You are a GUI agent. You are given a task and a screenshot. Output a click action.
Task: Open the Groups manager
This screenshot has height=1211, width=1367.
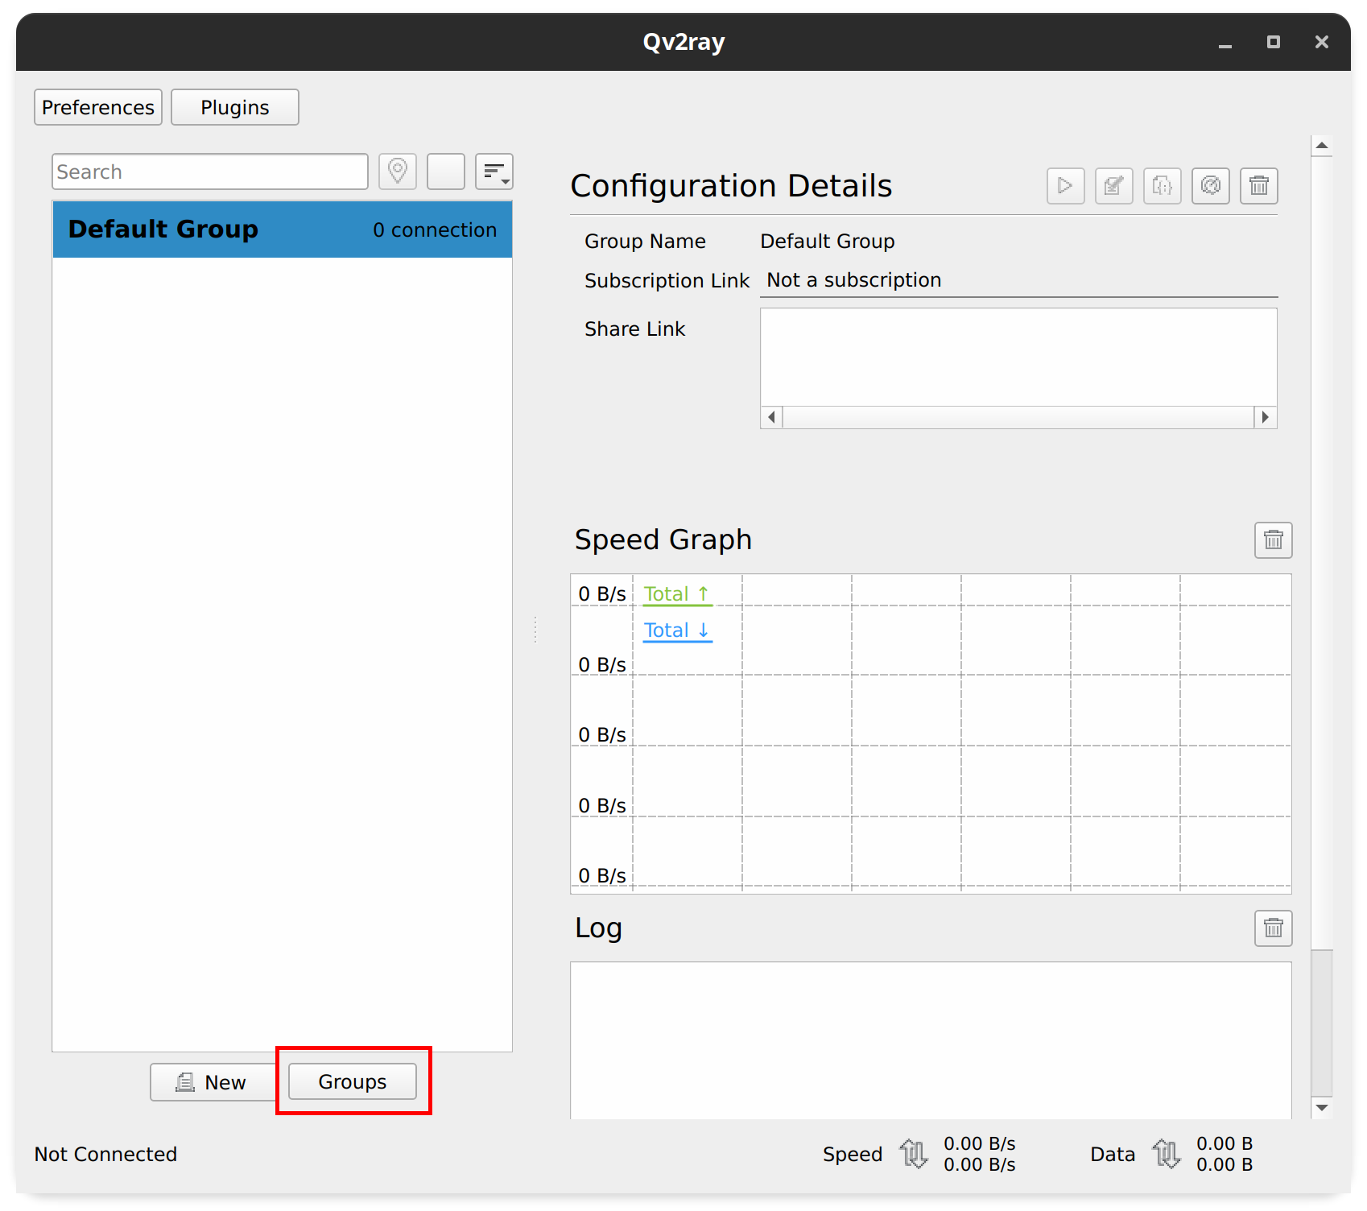pos(353,1081)
